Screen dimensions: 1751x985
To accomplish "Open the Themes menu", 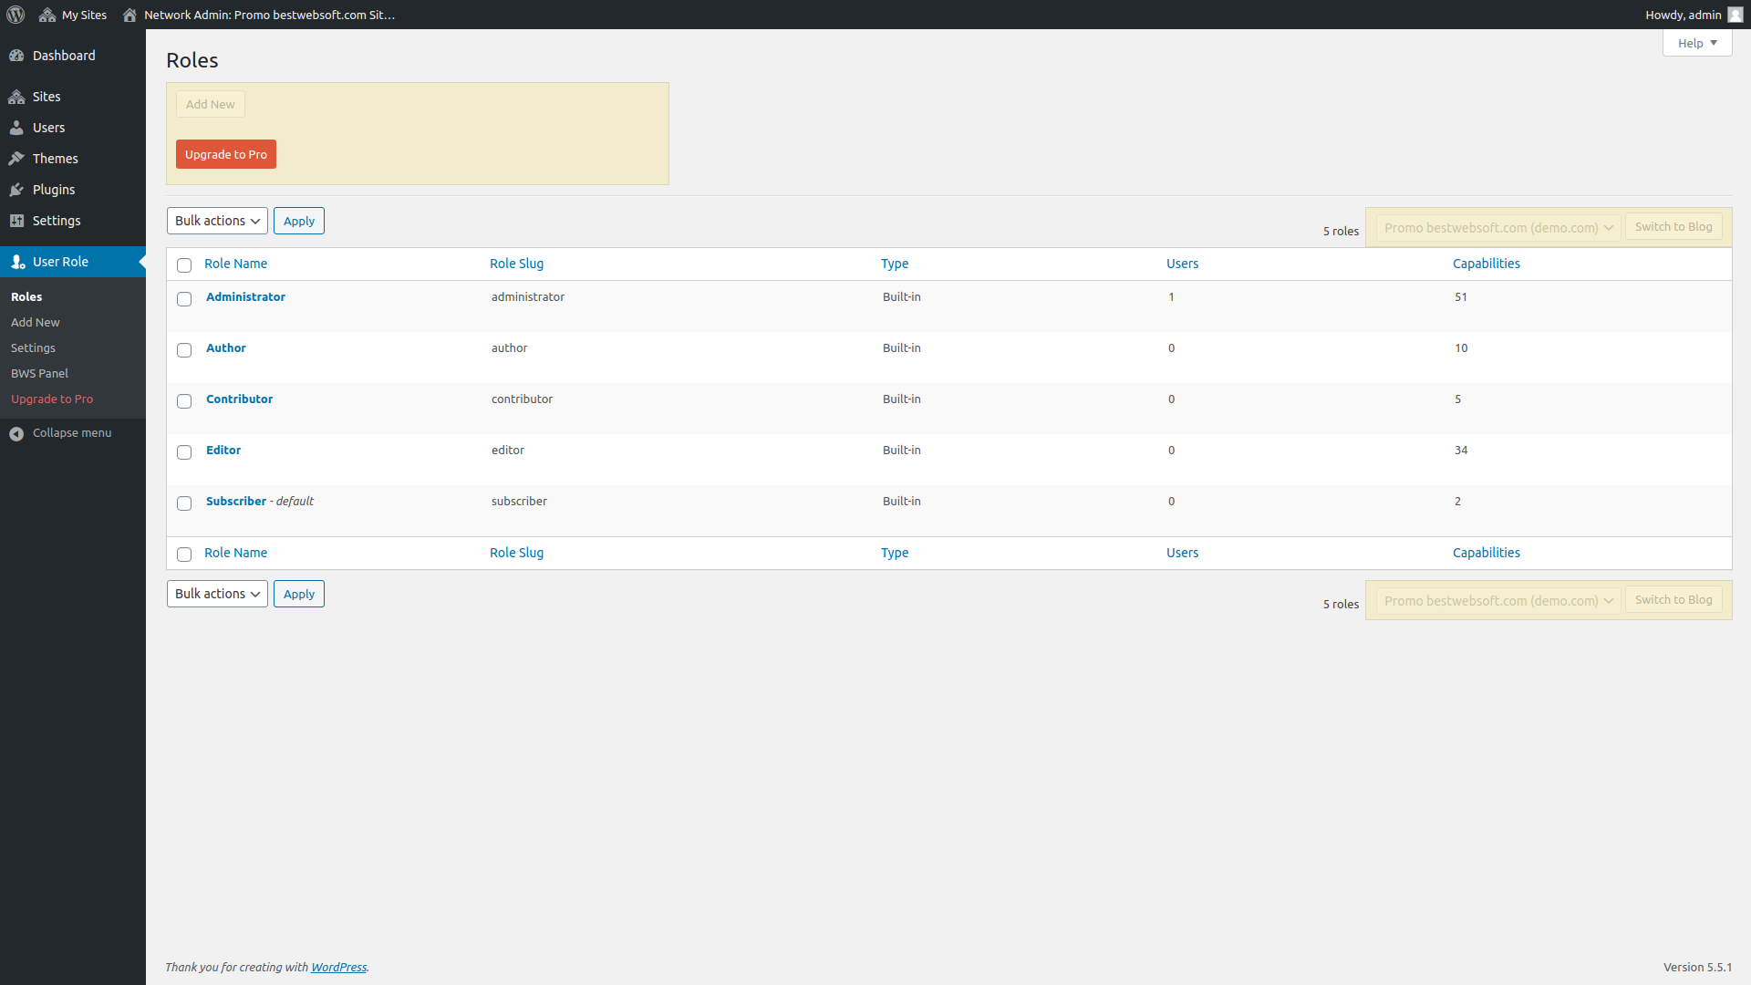I will point(73,159).
